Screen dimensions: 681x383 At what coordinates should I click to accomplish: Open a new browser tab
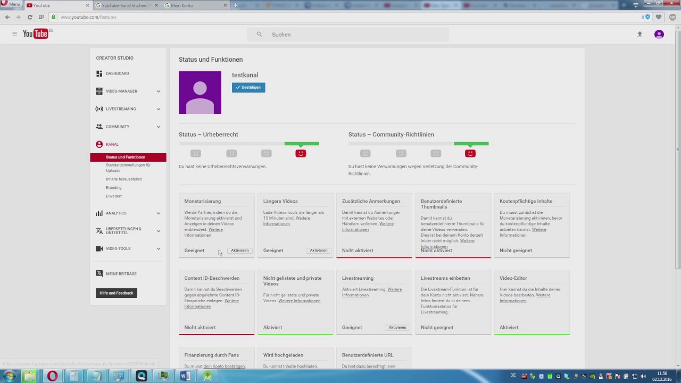pos(236,5)
